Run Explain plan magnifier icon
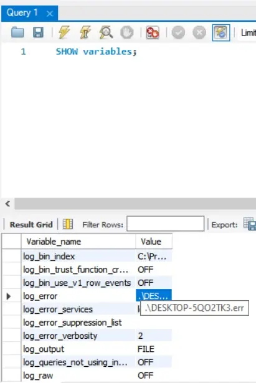This screenshot has height=383, width=256. [106, 32]
